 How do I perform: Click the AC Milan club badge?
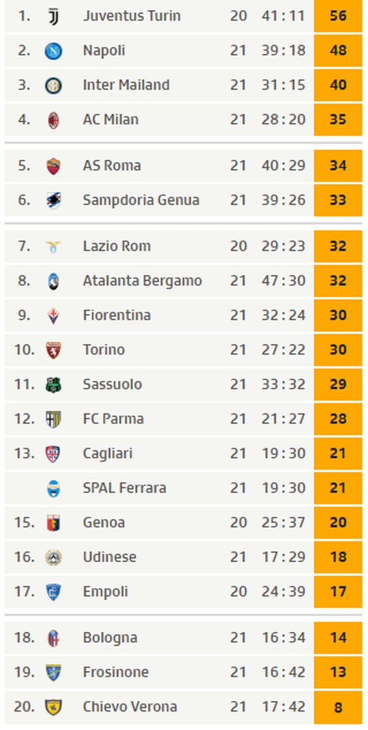click(x=54, y=120)
